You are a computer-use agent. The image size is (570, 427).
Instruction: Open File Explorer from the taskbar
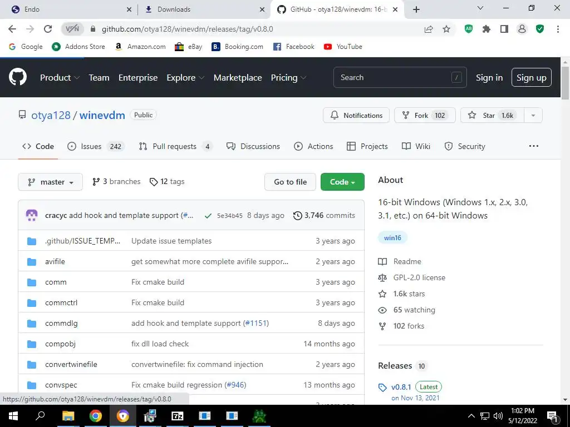(68, 416)
